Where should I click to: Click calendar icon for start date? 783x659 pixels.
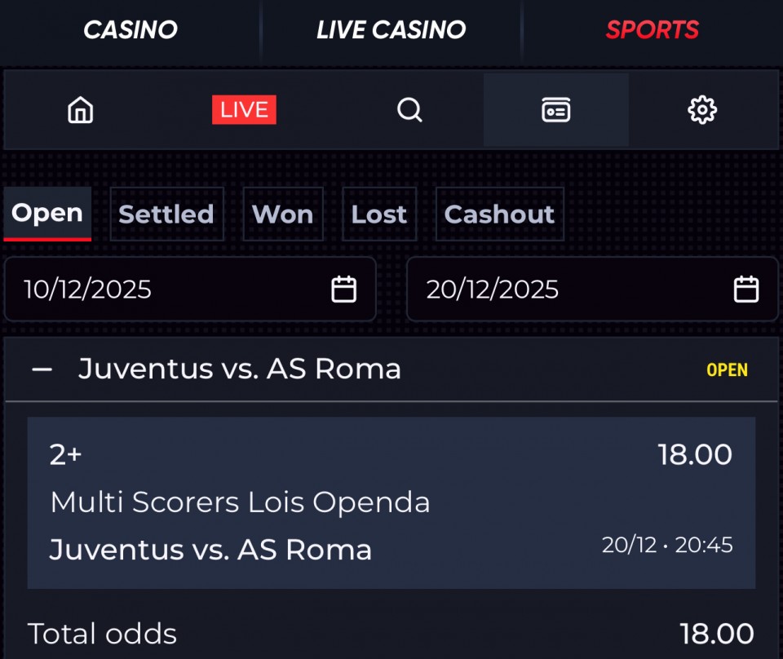tap(344, 290)
